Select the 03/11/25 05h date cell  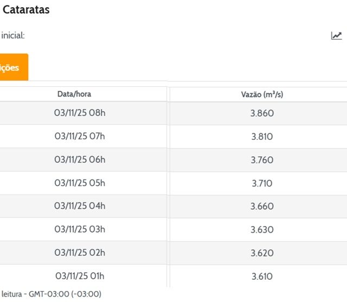click(80, 183)
